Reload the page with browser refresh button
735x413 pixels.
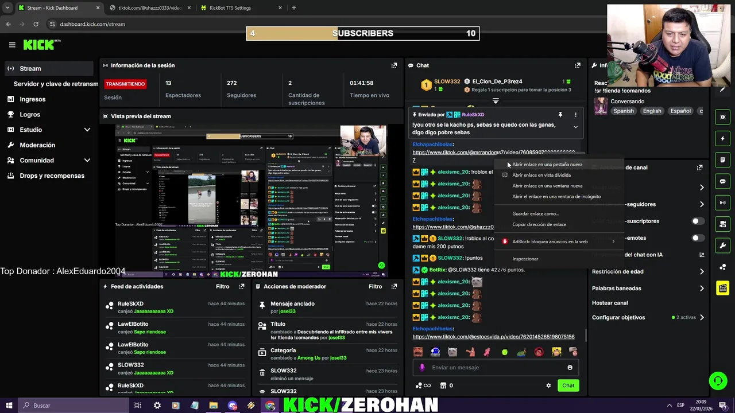tap(36, 24)
